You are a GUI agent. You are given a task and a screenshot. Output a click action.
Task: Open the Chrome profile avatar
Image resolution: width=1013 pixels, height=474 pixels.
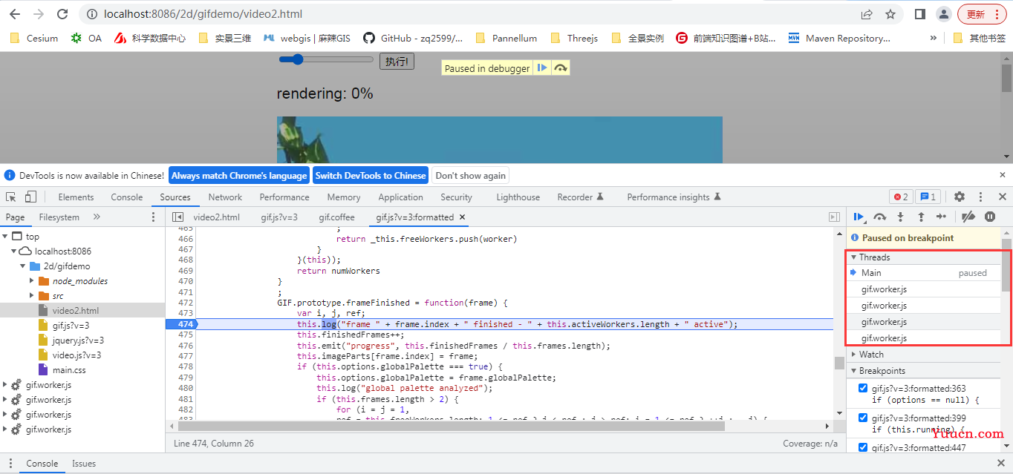[943, 14]
